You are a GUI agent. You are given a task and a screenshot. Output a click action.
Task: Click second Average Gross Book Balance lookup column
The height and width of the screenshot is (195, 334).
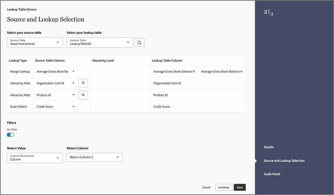(222, 72)
